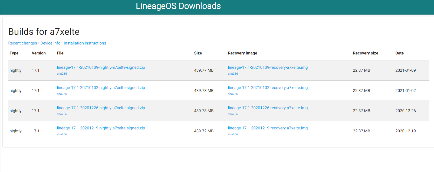Click the Recovery size column header
Screen dimensions: 434x172
click(x=366, y=53)
